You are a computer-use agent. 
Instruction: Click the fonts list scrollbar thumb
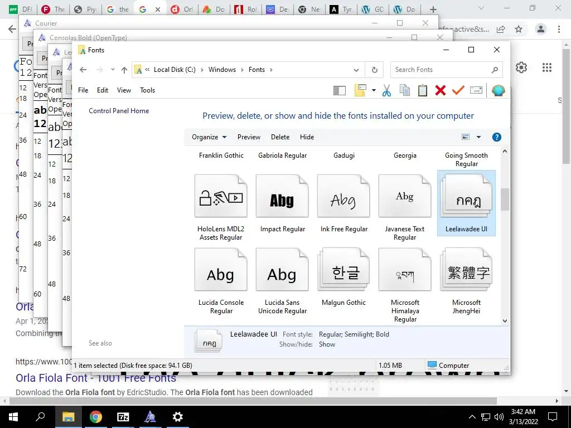click(x=505, y=199)
